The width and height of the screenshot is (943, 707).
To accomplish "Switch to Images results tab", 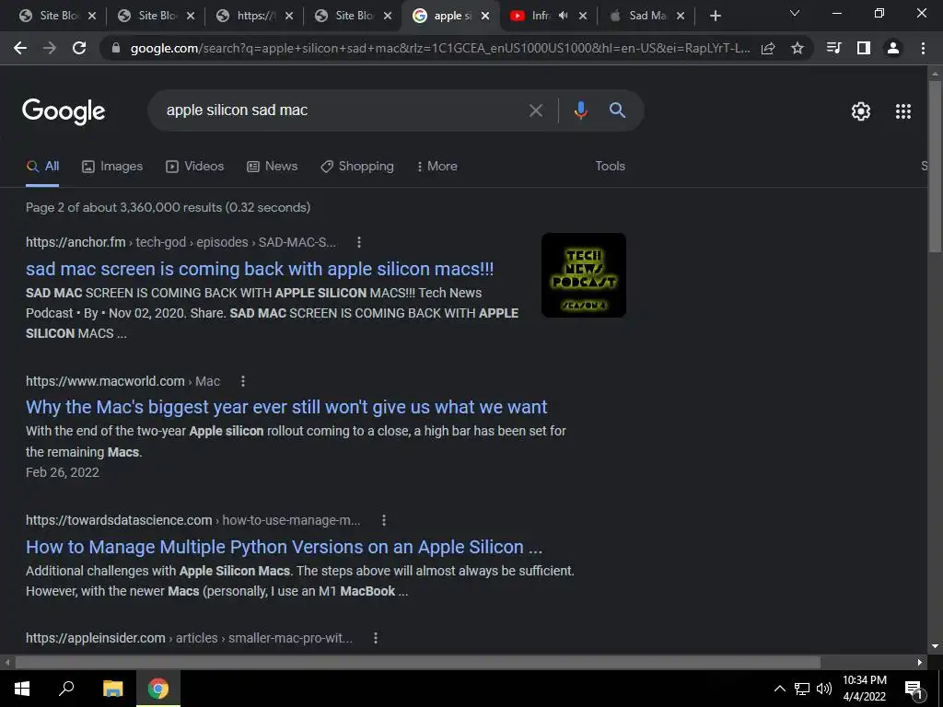I will tap(112, 166).
